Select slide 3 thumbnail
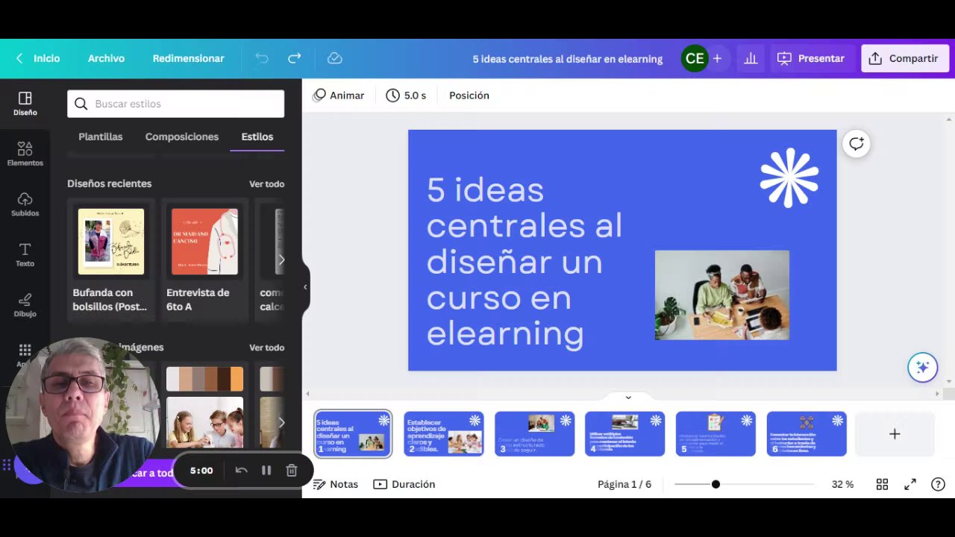The height and width of the screenshot is (537, 955). click(534, 433)
